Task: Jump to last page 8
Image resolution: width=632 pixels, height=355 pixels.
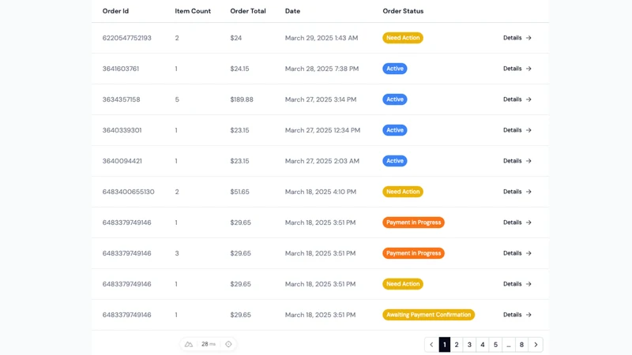Action: 521,345
